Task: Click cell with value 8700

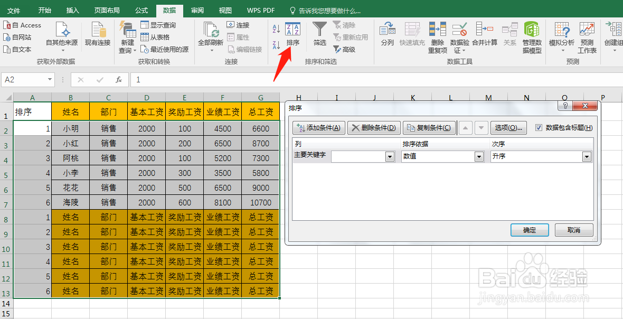Action: (x=261, y=144)
